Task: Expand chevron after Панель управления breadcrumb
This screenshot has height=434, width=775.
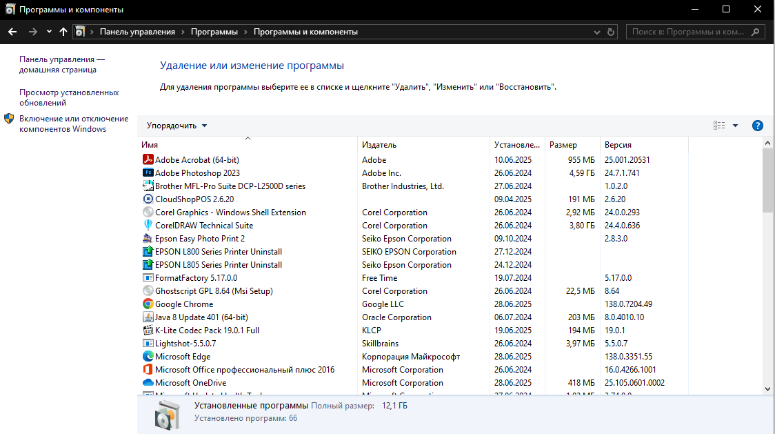Action: point(183,32)
